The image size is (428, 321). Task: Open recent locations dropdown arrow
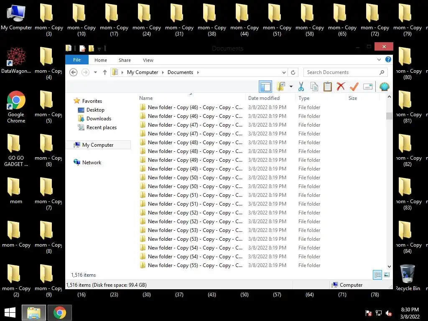(95, 72)
